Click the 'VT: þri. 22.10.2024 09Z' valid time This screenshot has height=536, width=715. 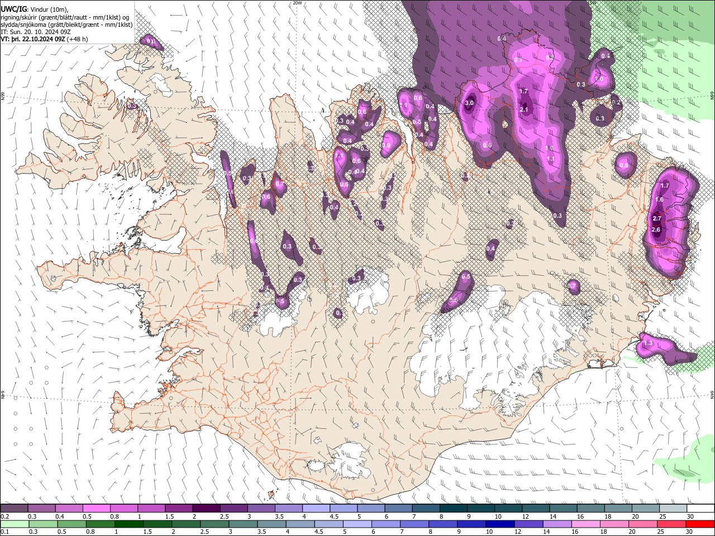(x=33, y=40)
